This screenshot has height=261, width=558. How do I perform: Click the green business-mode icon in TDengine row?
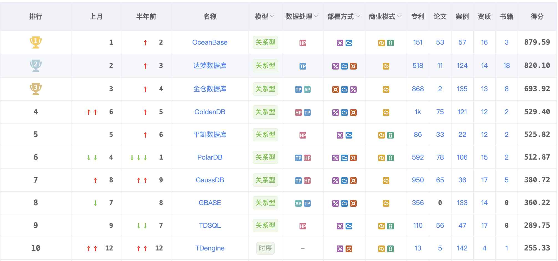point(390,249)
